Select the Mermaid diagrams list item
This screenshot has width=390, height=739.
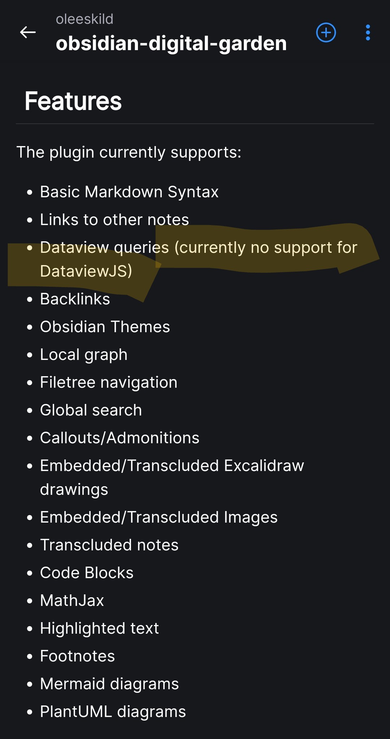tap(109, 683)
